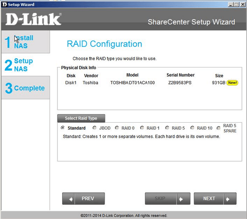Viewport: 247px width, 219px height.
Task: Click the D-Link logo in the header
Action: [34, 19]
